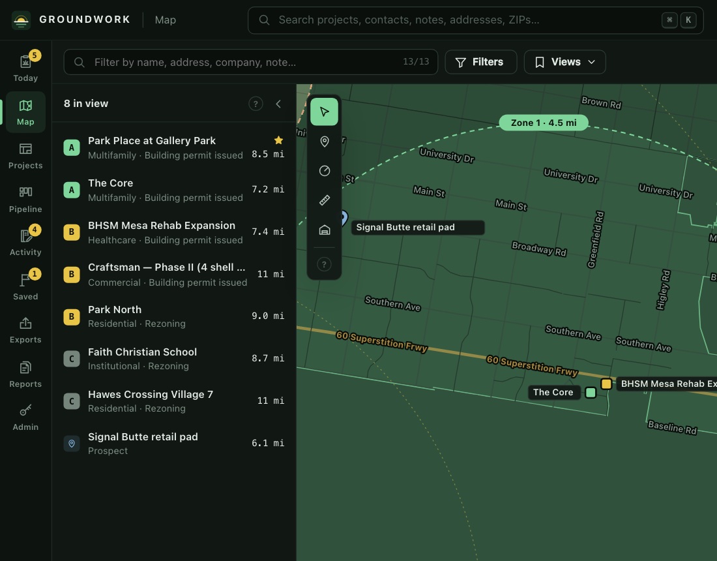Select the radius zone map tool

click(324, 171)
